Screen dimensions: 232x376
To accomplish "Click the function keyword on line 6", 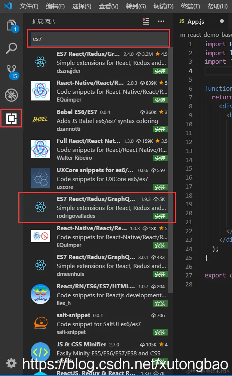I will (x=218, y=88).
